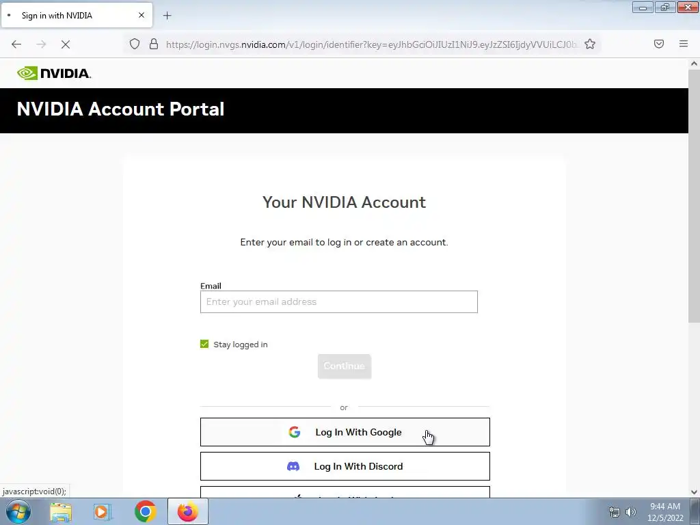The image size is (700, 525).
Task: Open the Windows Start menu orb
Action: click(x=18, y=511)
